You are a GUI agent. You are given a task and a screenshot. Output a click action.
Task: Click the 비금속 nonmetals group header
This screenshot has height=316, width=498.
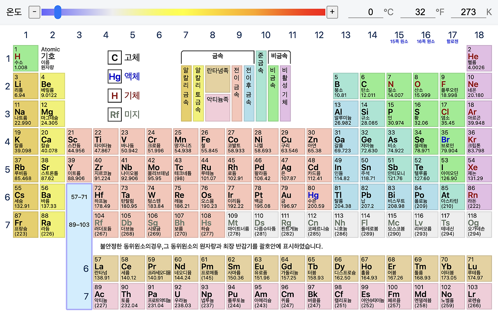coord(279,56)
